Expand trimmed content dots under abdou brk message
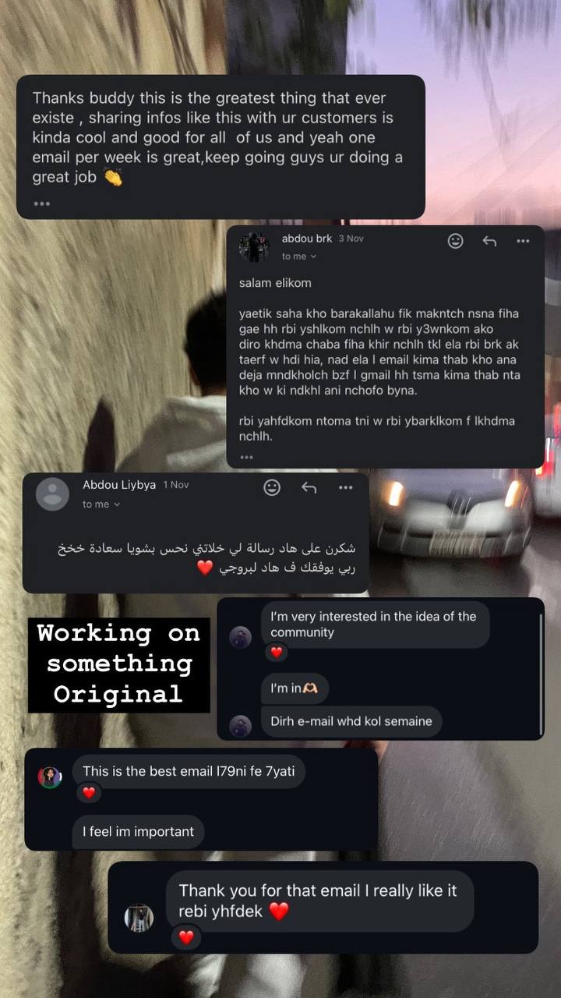 coord(246,457)
